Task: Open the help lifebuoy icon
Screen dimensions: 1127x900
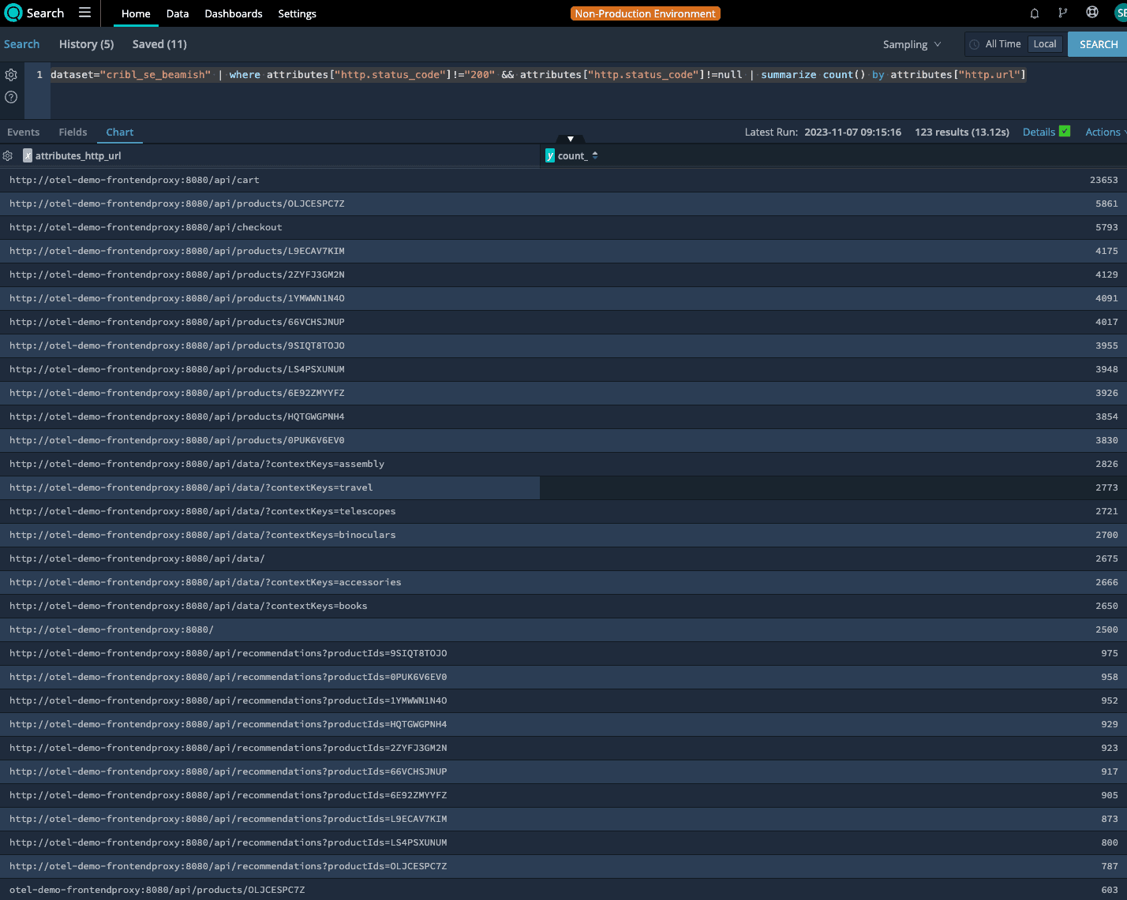Action: [x=1092, y=13]
